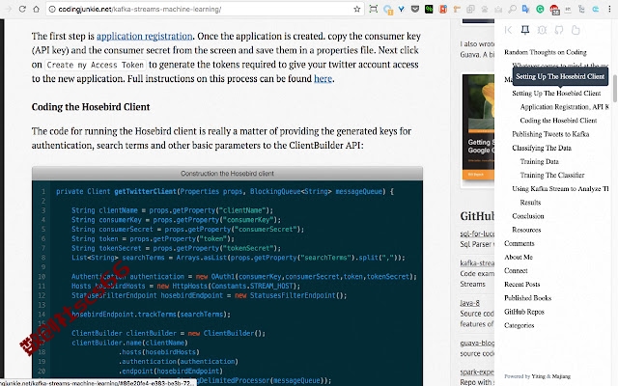
Task: Open the magnifier search extension icon
Action: 512,9
